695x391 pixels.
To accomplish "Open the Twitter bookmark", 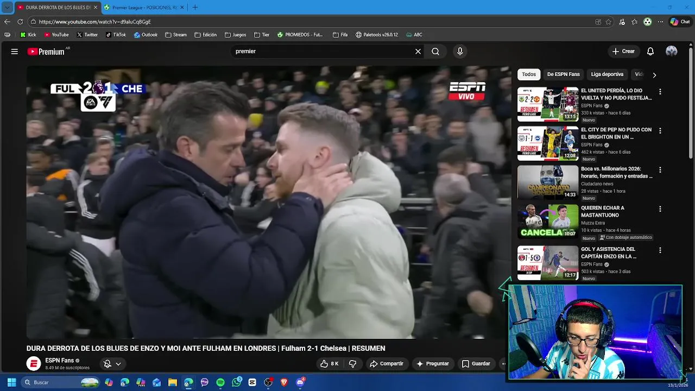I will pyautogui.click(x=87, y=35).
